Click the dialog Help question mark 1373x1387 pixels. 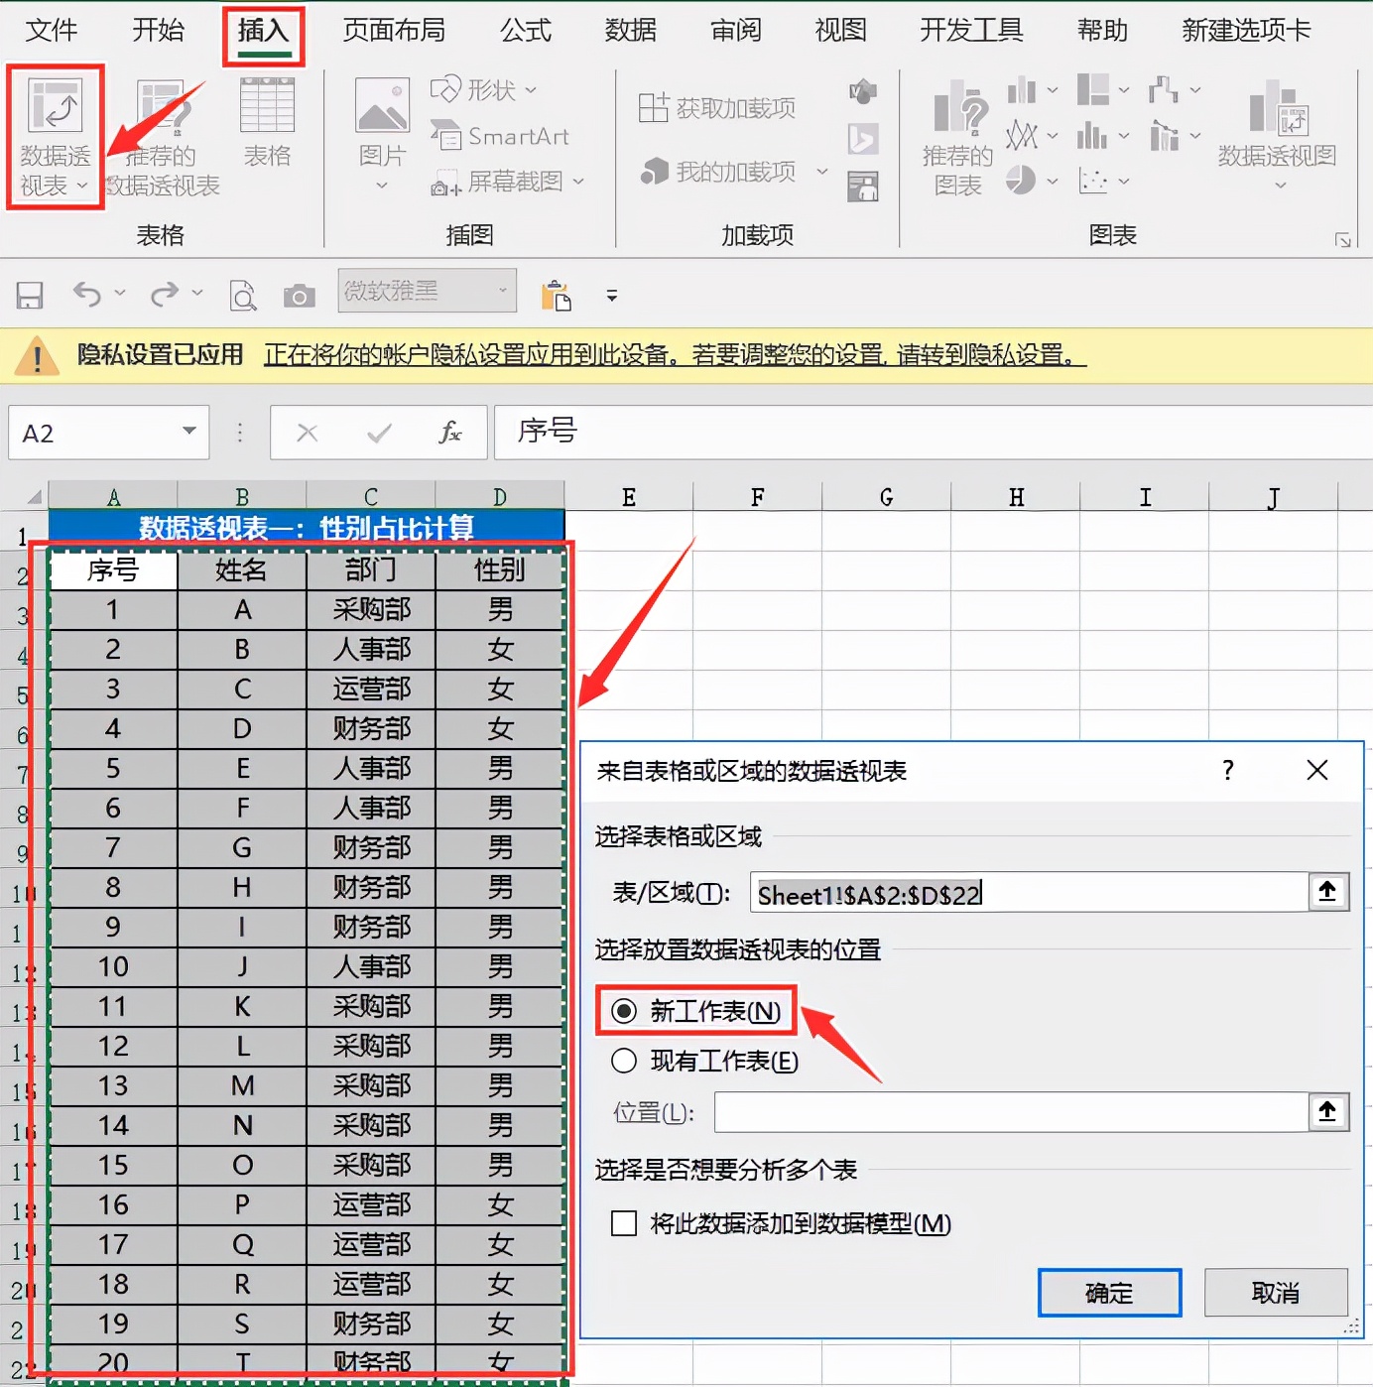coord(1228,770)
